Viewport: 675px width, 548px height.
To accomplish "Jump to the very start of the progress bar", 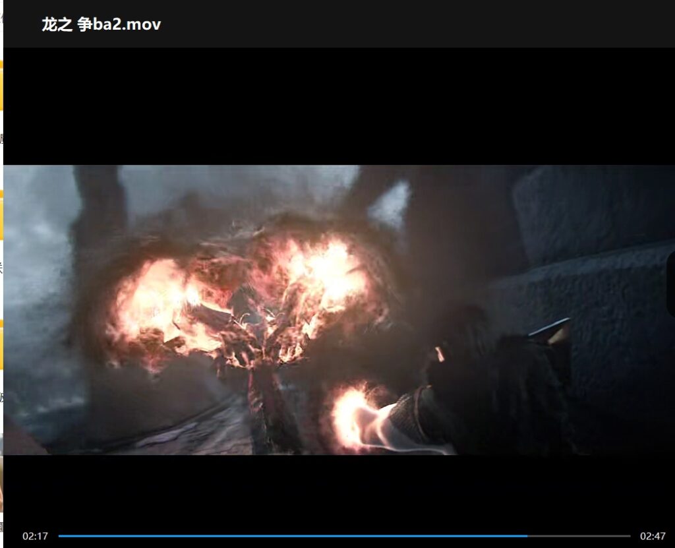I will tap(59, 536).
